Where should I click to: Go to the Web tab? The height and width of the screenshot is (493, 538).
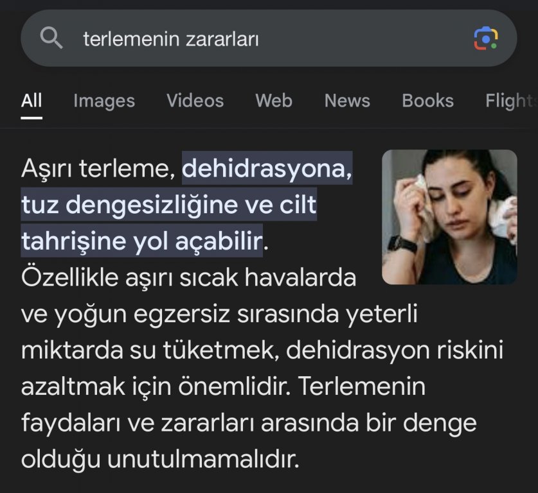point(274,101)
